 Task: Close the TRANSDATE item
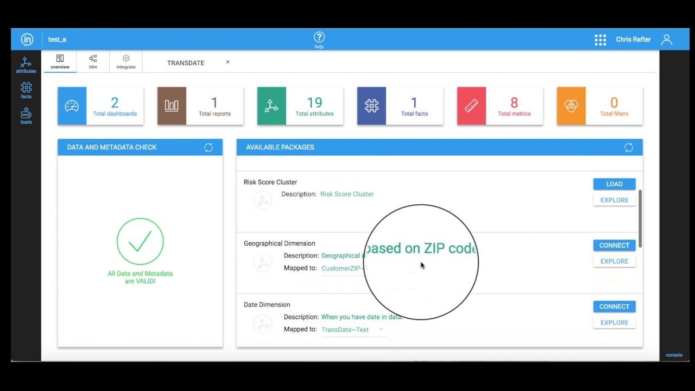(228, 62)
